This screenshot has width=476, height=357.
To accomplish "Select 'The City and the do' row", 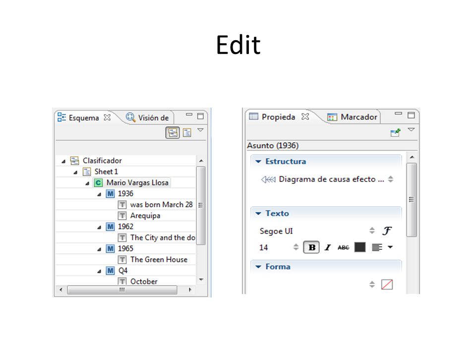I will coord(163,238).
